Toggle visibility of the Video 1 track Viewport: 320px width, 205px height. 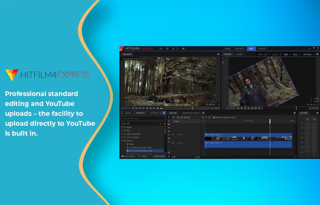click(173, 134)
